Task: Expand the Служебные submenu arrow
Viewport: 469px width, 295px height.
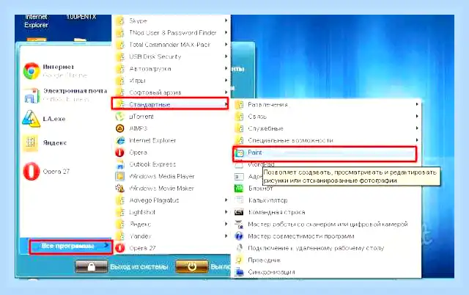Action: tap(417, 128)
